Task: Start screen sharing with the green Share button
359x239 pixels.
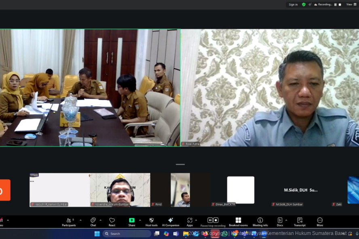Action: pyautogui.click(x=132, y=222)
